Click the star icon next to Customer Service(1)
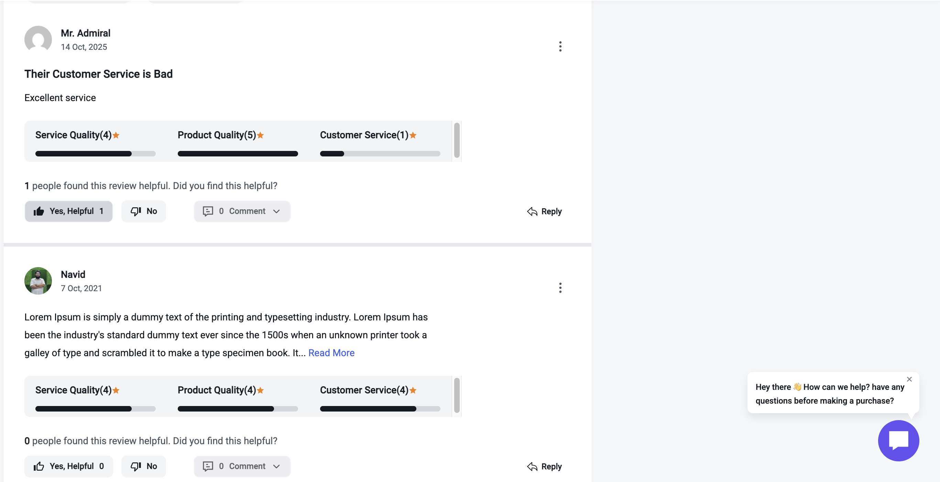The image size is (940, 482). [x=413, y=135]
